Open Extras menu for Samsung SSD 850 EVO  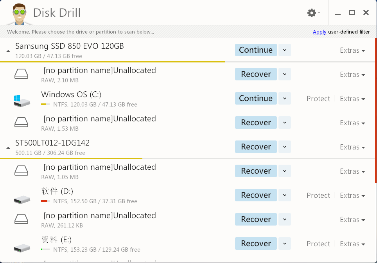click(352, 50)
